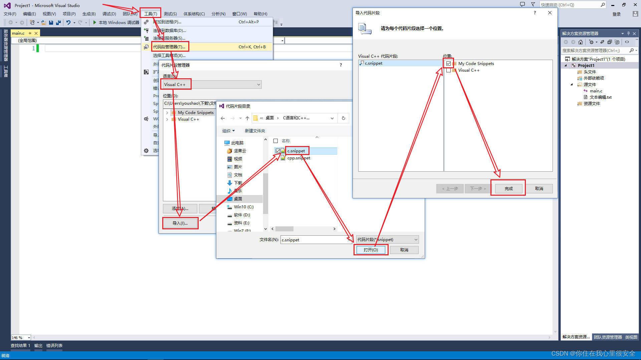The width and height of the screenshot is (641, 360).
Task: Expand the My Code Snippets folder in the snippet manager
Action: pos(167,113)
